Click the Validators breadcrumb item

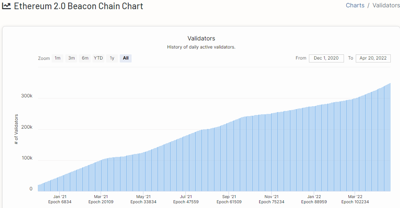[x=386, y=6]
